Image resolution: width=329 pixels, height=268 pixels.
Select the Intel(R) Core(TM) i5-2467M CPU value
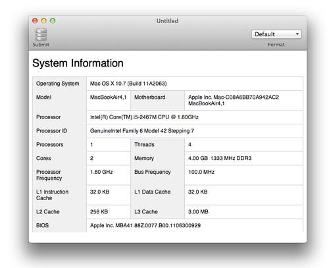coord(144,117)
